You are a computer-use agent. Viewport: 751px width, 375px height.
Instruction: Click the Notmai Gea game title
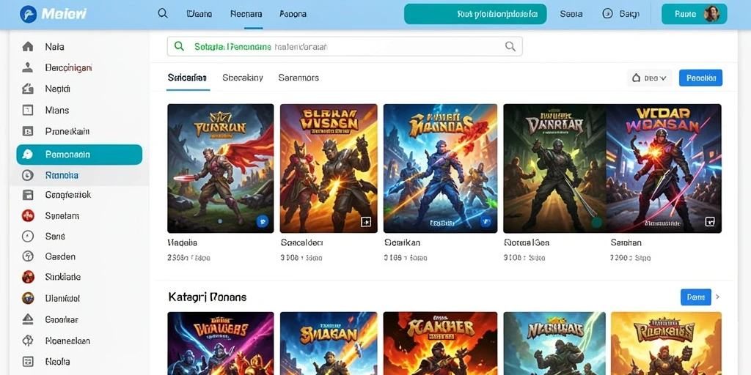[x=527, y=242]
